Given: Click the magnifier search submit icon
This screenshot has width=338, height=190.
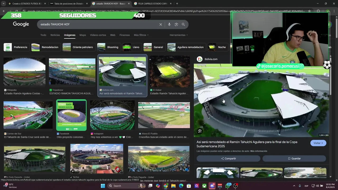Looking at the screenshot, I should (183, 24).
